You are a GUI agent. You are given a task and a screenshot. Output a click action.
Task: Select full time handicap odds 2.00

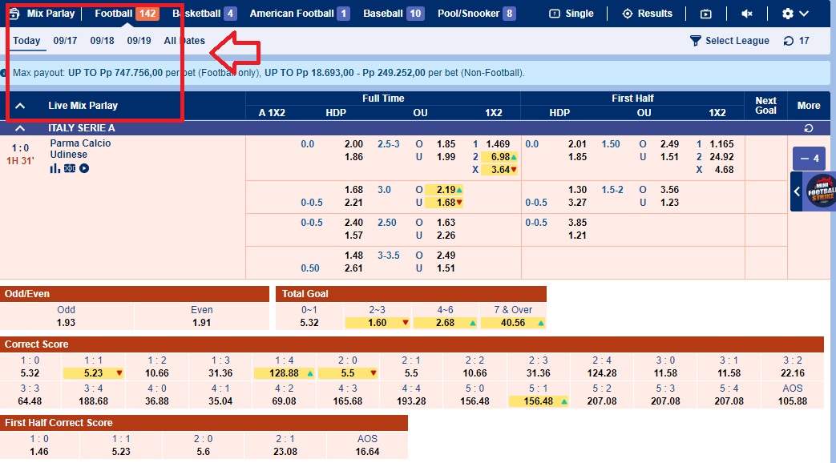[353, 144]
